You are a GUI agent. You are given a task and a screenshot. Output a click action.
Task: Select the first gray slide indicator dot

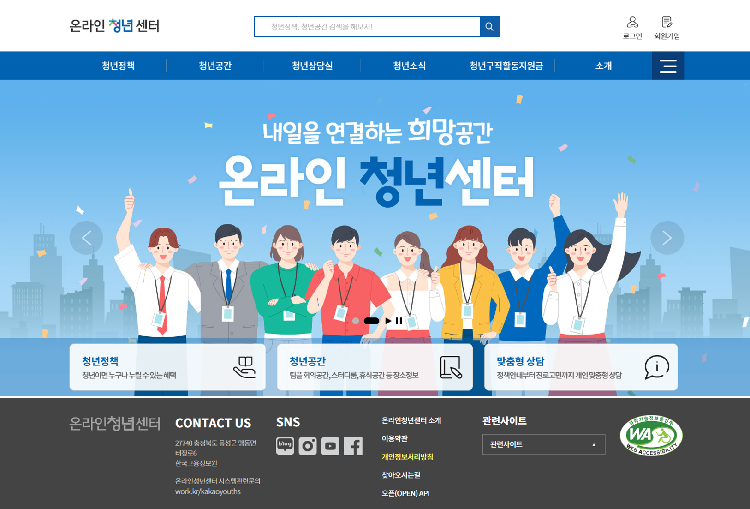tap(356, 321)
